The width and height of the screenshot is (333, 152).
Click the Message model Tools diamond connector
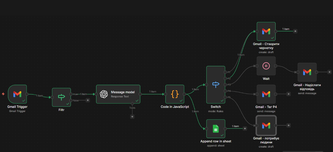[x=132, y=104]
